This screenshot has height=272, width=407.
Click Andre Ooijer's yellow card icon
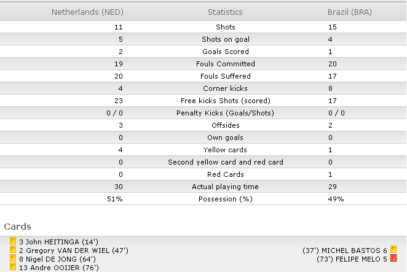tap(13, 266)
